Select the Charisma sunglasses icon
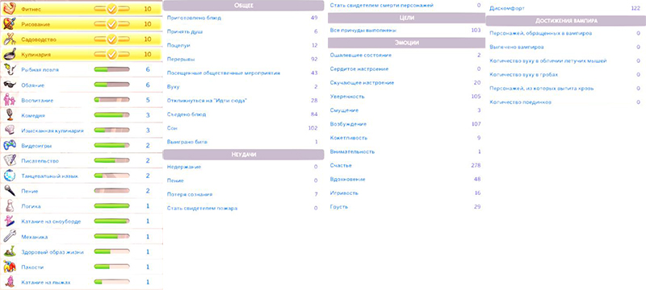Image resolution: width=646 pixels, height=290 pixels. click(10, 85)
